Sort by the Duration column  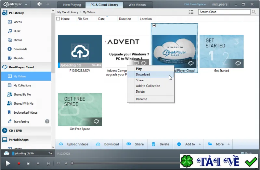(125, 19)
